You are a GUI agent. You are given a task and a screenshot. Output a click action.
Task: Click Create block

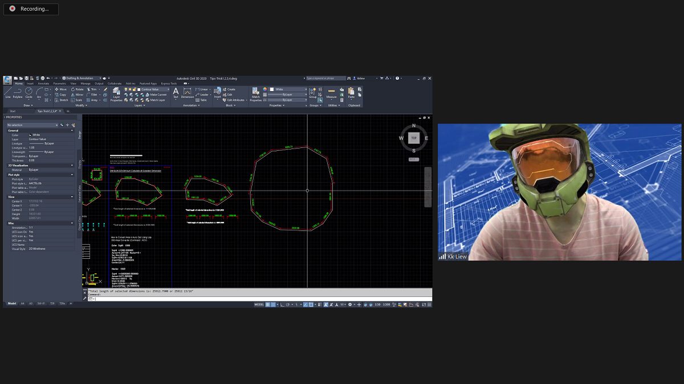[x=229, y=89]
